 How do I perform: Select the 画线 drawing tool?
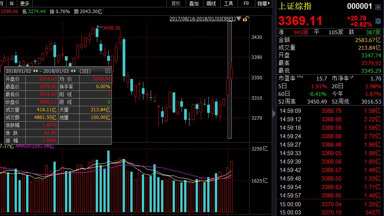(x=211, y=3)
